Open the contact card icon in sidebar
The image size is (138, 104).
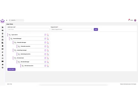[x=2, y=52]
